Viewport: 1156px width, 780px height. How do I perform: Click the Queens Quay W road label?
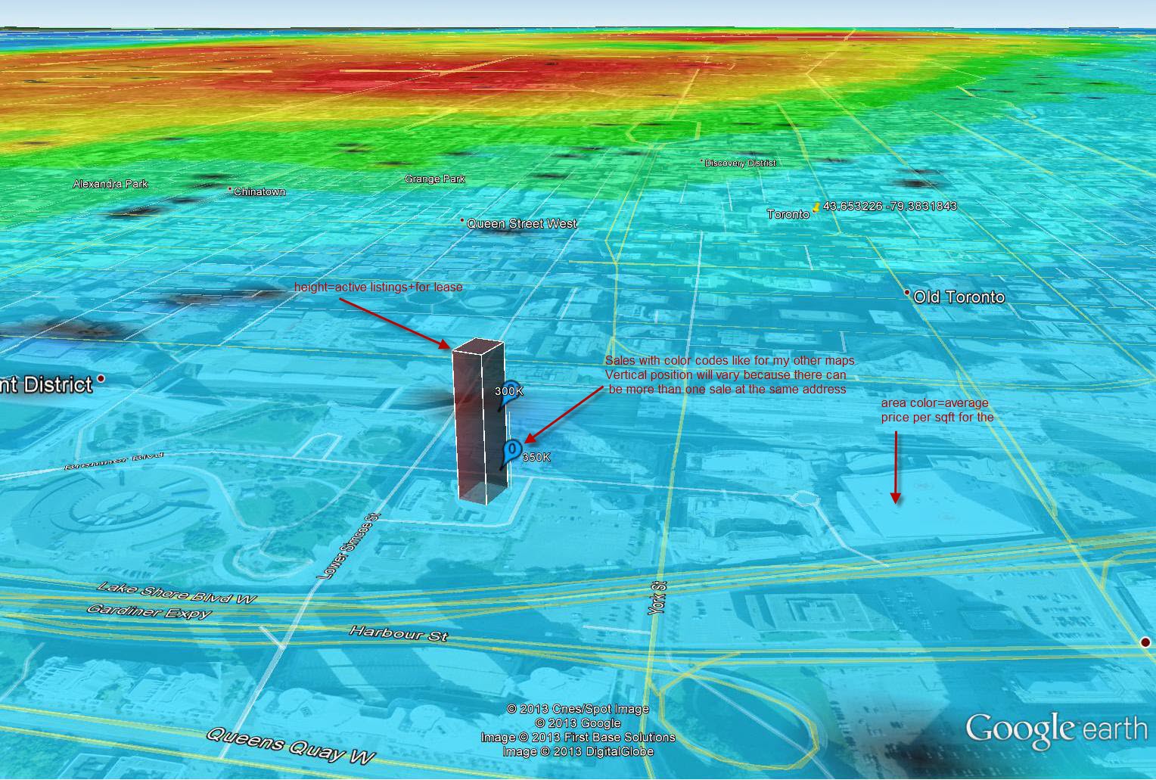pyautogui.click(x=291, y=744)
